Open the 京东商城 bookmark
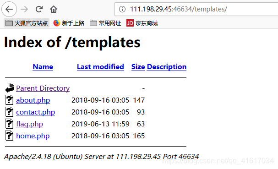The width and height of the screenshot is (278, 169). (142, 23)
